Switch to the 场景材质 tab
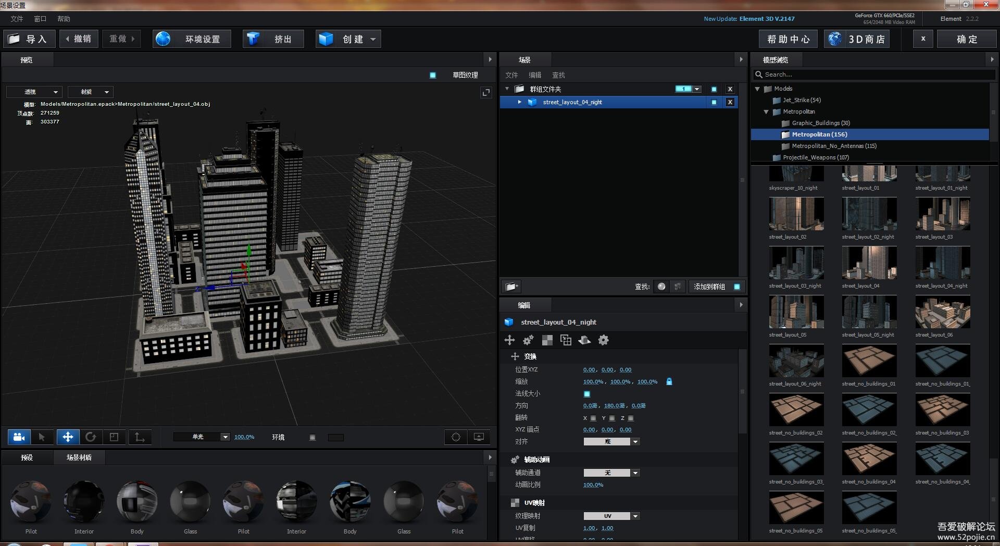Screen dimensions: 1000x546 click(x=79, y=457)
